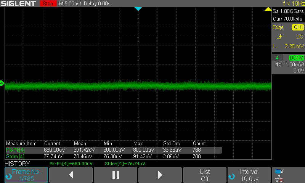
Task: Click the Interval rotary knob icon
Action: coord(232,177)
